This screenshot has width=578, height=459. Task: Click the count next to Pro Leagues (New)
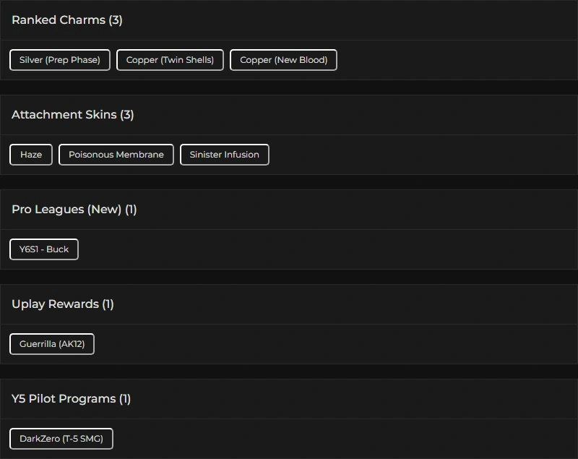[x=131, y=210]
